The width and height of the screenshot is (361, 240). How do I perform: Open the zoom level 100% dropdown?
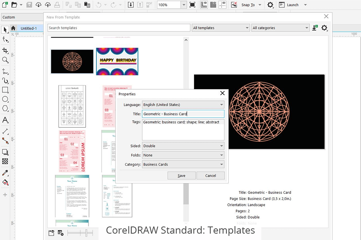[184, 5]
